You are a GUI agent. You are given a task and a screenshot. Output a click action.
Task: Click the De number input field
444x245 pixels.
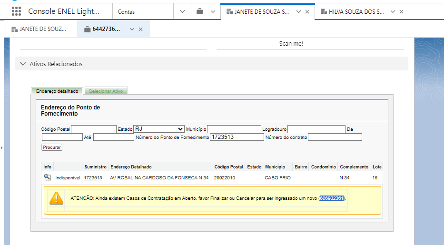[x=62, y=137]
